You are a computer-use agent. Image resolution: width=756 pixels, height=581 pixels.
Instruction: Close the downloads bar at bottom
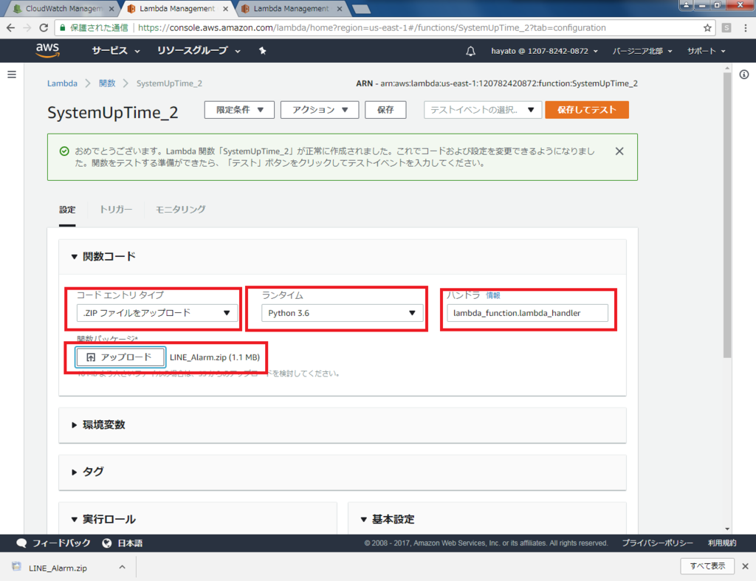(x=745, y=566)
